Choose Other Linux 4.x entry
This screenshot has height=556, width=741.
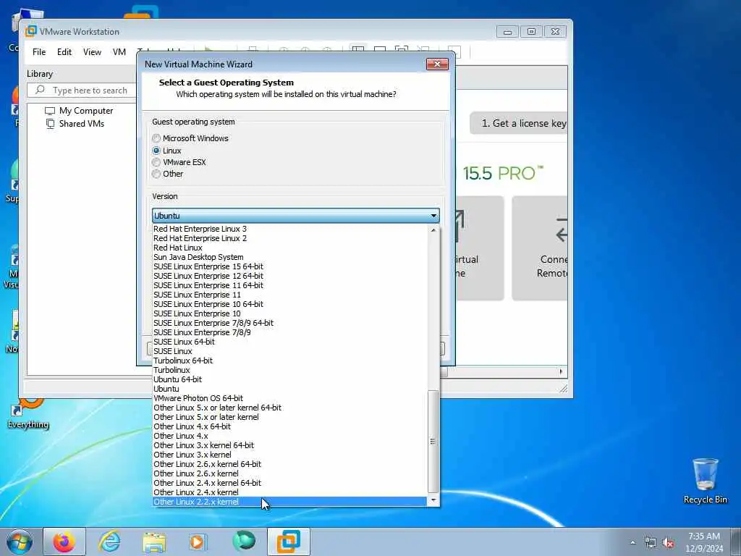point(289,436)
